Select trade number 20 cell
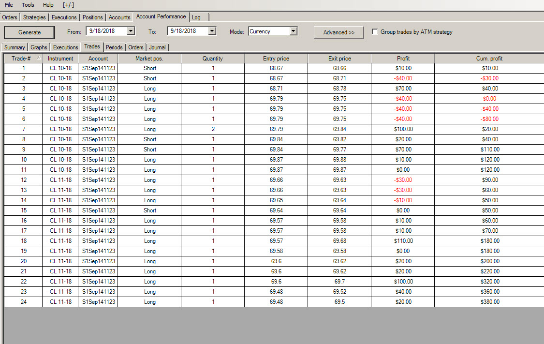Image resolution: width=544 pixels, height=344 pixels. (x=23, y=261)
